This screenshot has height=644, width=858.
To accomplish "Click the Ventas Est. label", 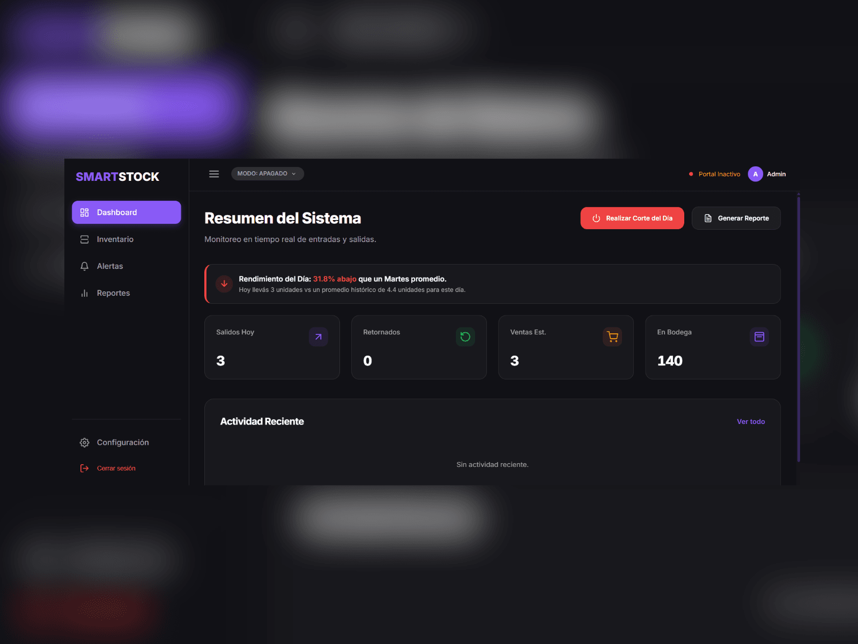I will coord(528,332).
